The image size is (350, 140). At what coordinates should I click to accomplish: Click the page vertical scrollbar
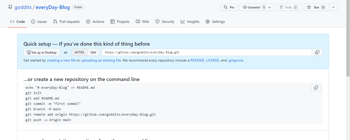[348, 38]
